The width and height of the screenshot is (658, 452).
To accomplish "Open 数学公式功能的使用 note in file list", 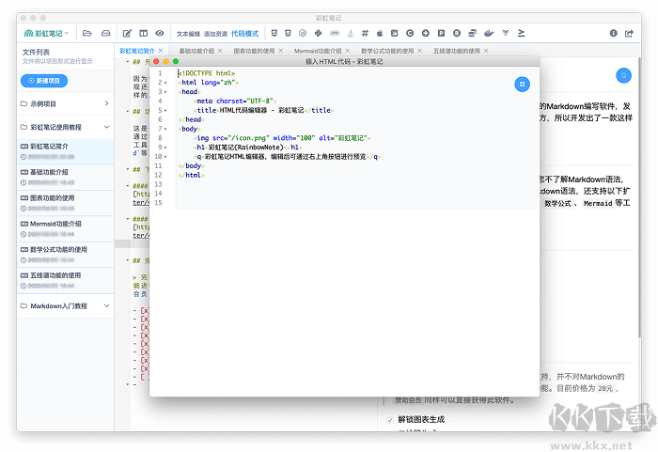I will (58, 249).
